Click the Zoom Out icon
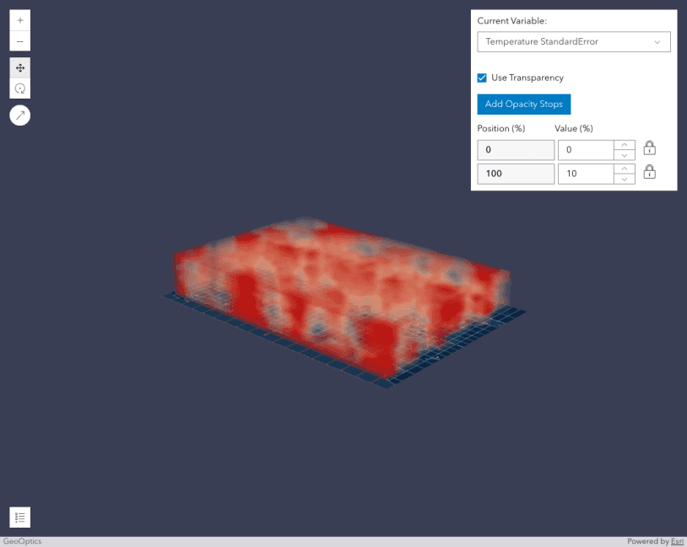The width and height of the screenshot is (687, 547). coord(19,40)
